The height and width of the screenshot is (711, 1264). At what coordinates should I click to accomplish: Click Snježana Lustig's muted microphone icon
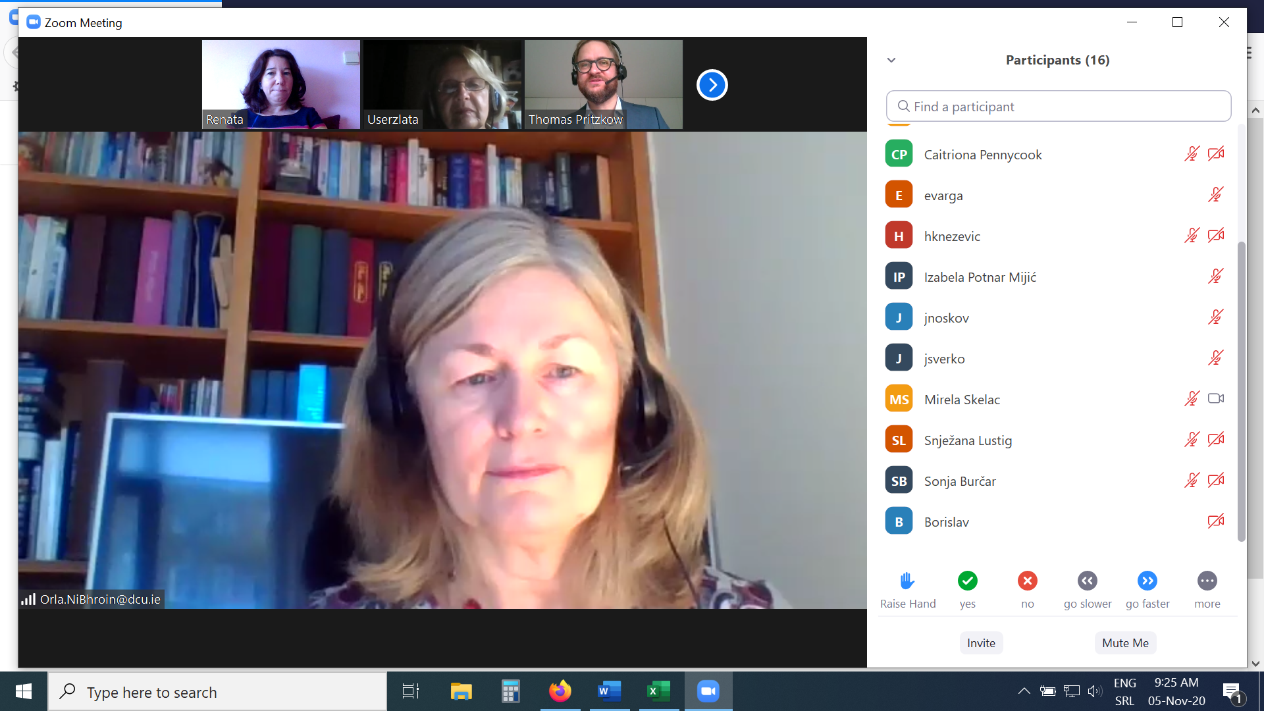(1192, 440)
